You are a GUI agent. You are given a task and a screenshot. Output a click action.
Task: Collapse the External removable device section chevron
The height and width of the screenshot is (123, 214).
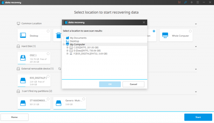196,69
